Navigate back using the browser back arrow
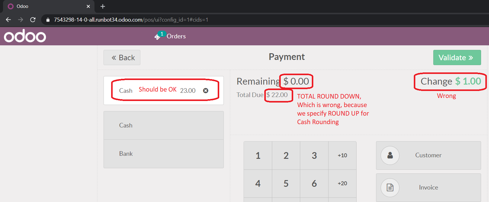 pos(8,19)
